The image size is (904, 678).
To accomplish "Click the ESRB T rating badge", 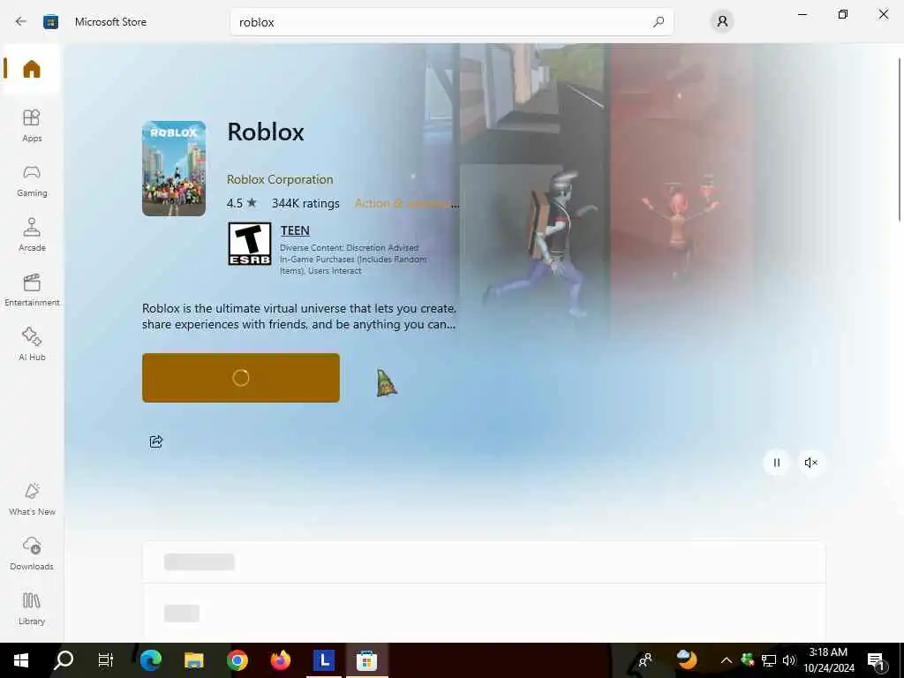I will click(x=249, y=244).
